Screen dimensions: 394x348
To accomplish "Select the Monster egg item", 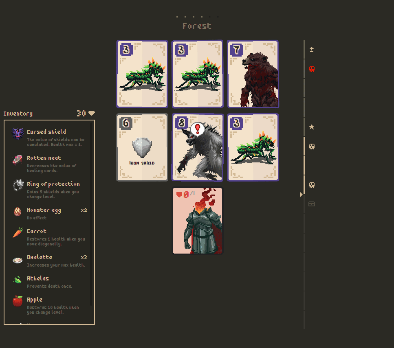I will click(x=49, y=213).
